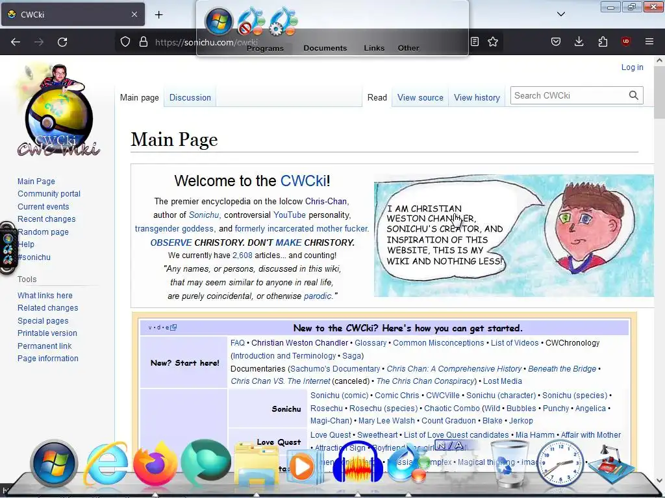Open the Recycle Bin in the dock

pos(509,464)
